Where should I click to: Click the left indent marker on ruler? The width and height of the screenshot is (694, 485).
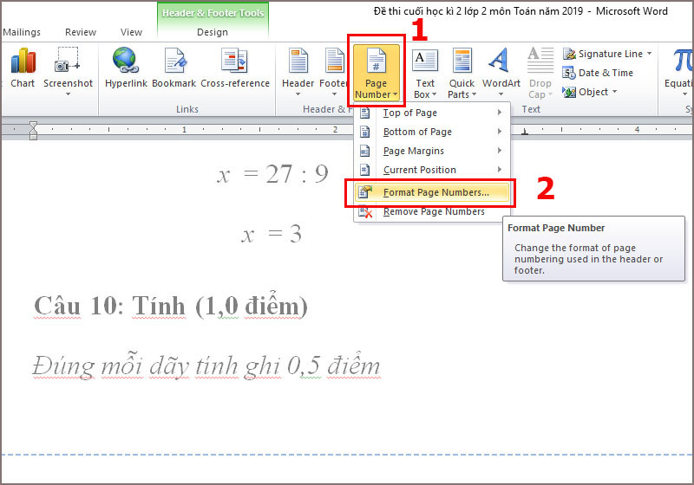pyautogui.click(x=33, y=131)
